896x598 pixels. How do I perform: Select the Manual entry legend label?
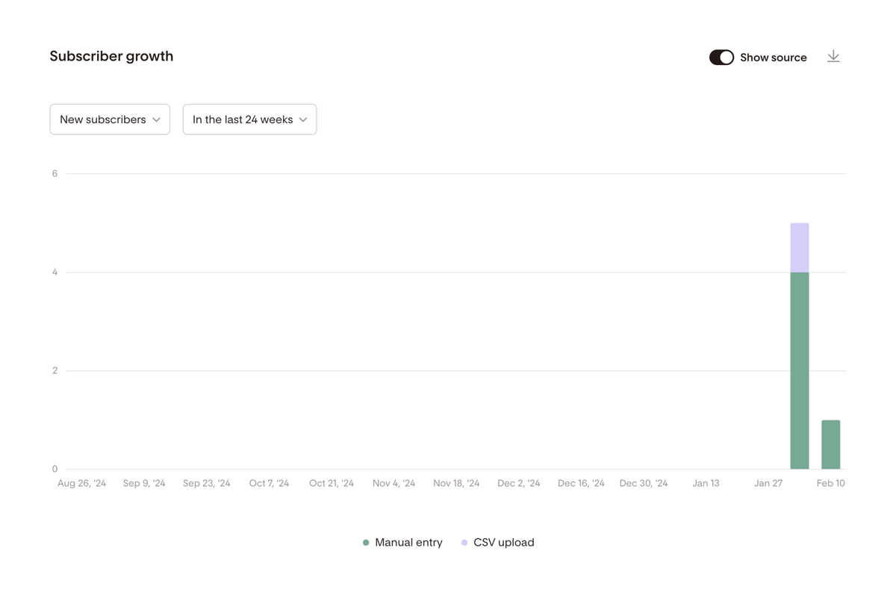tap(409, 542)
